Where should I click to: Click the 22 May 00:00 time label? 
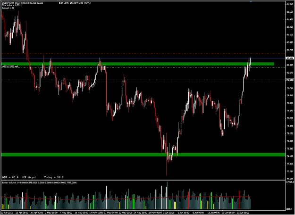(125, 213)
